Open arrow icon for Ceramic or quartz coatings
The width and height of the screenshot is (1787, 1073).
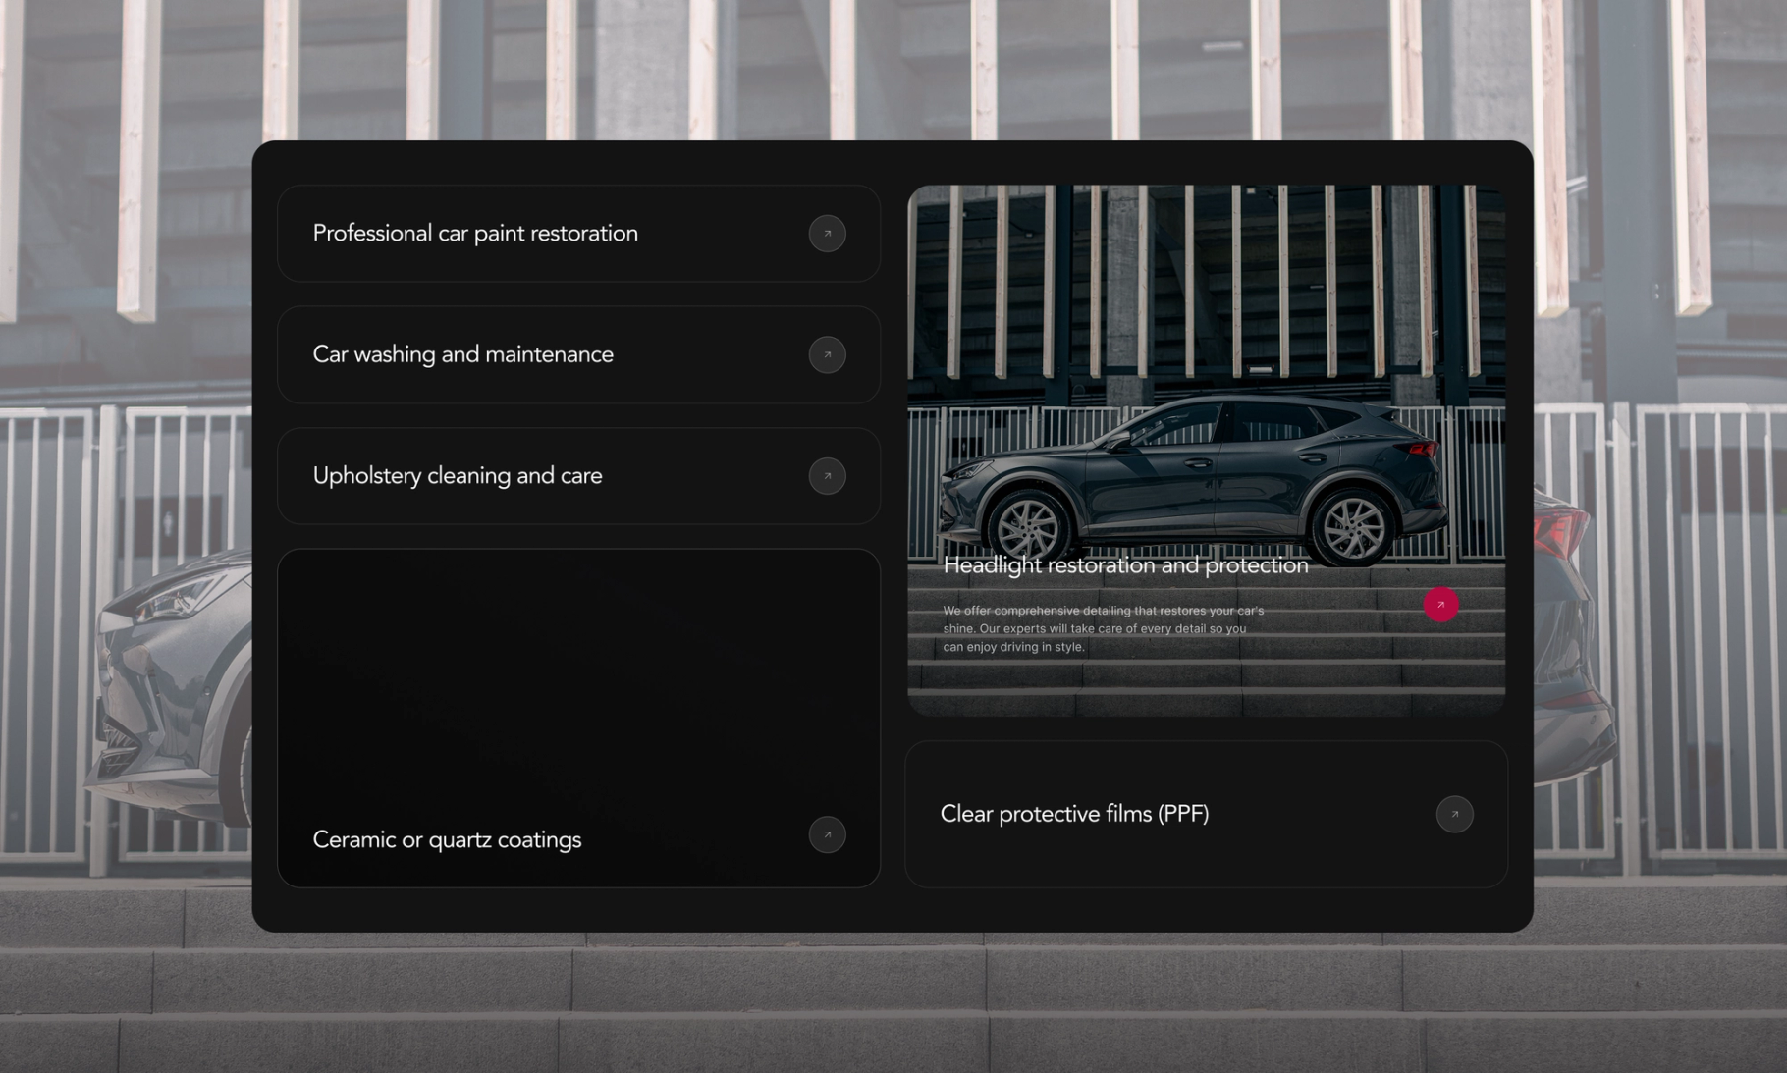point(827,834)
